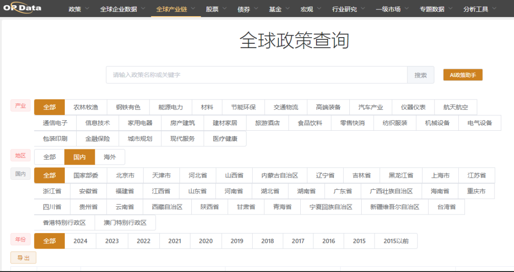514x272 pixels.
Task: Select the 仪器仪表 industry option
Action: 414,107
